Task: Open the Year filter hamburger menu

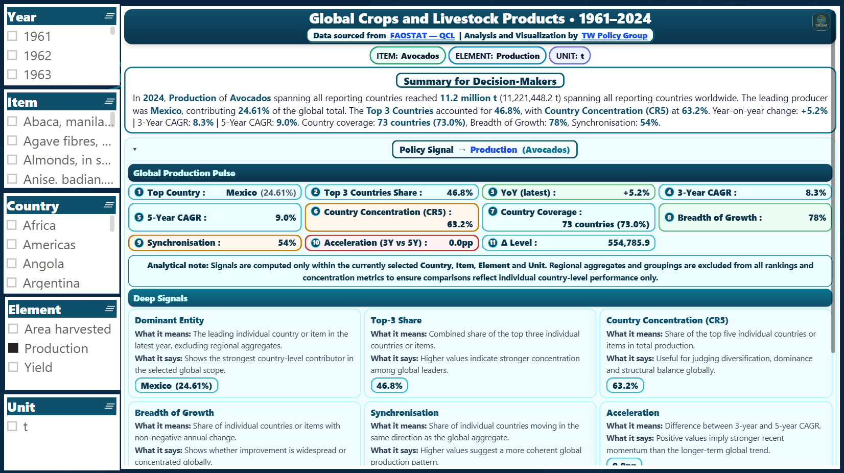Action: coord(109,16)
